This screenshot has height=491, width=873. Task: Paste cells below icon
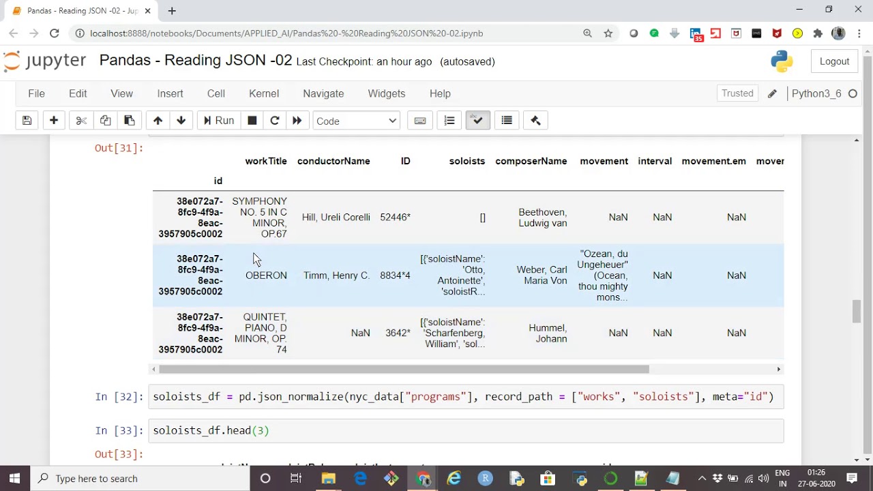tap(129, 121)
